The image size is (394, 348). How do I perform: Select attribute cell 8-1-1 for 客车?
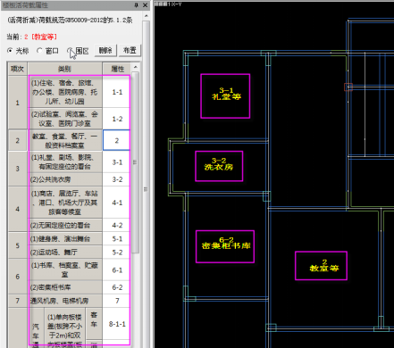pyautogui.click(x=117, y=324)
